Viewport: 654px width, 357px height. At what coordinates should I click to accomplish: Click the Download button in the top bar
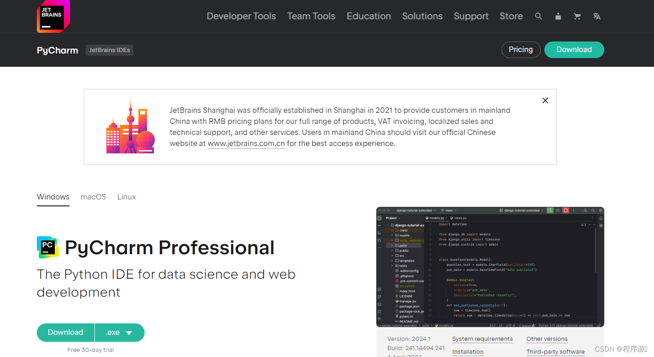pos(574,50)
